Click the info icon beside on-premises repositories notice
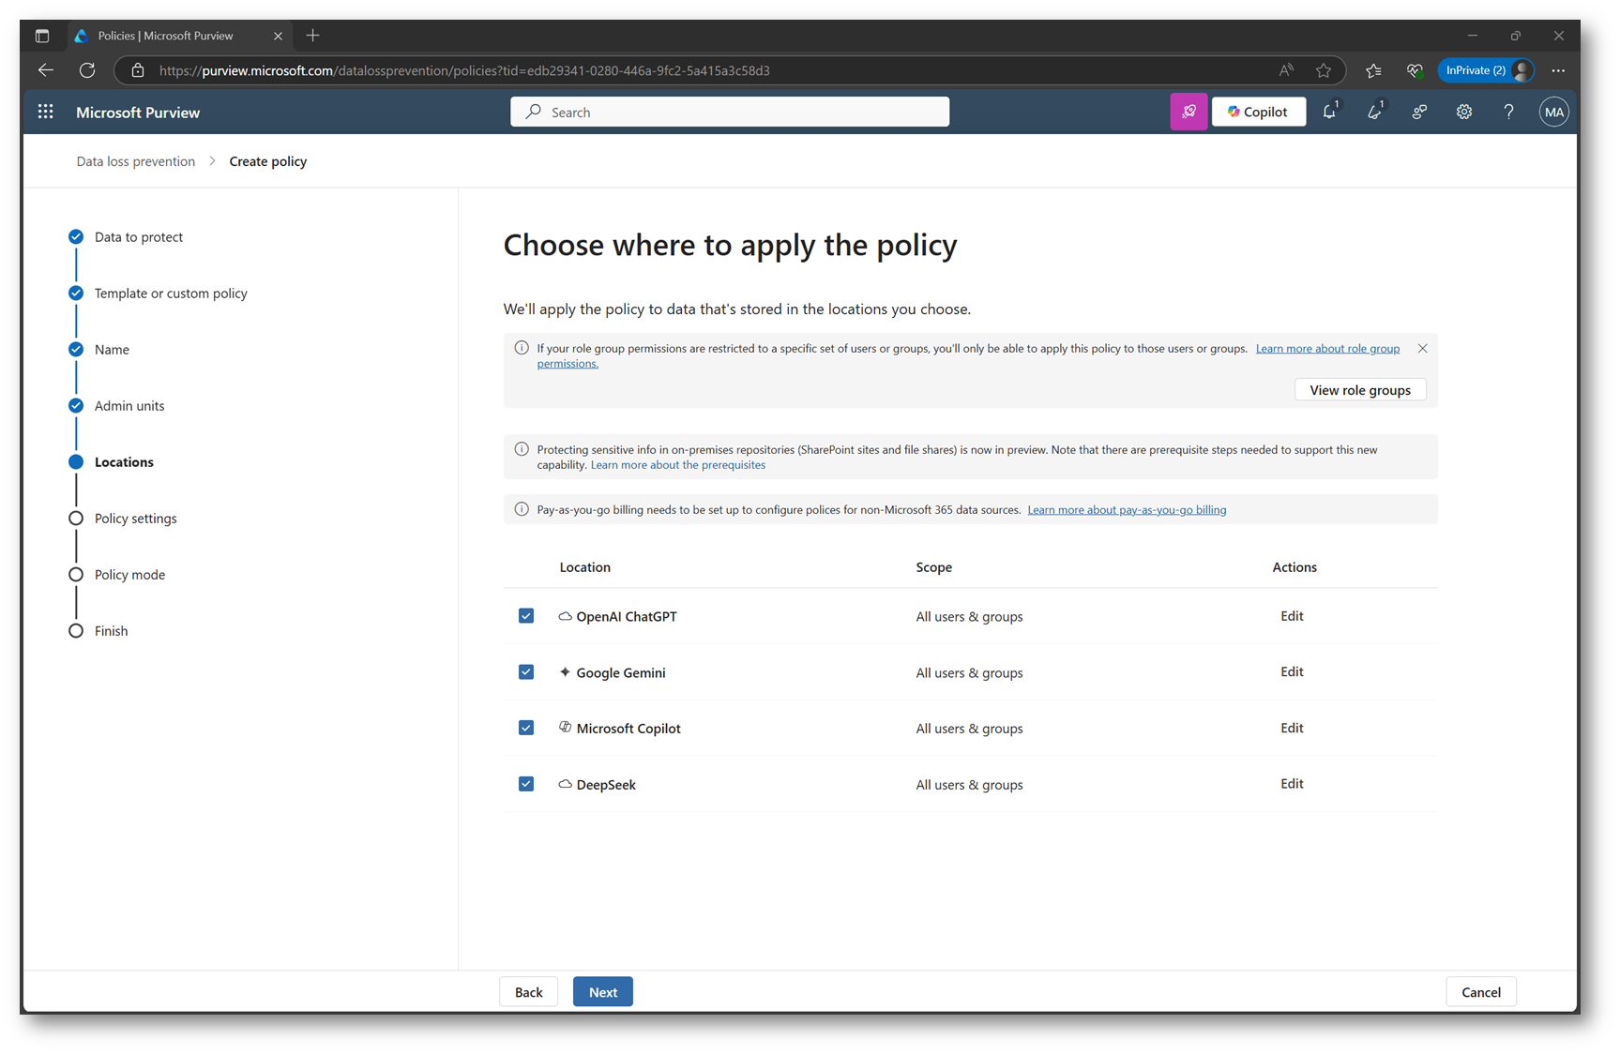 [x=522, y=449]
